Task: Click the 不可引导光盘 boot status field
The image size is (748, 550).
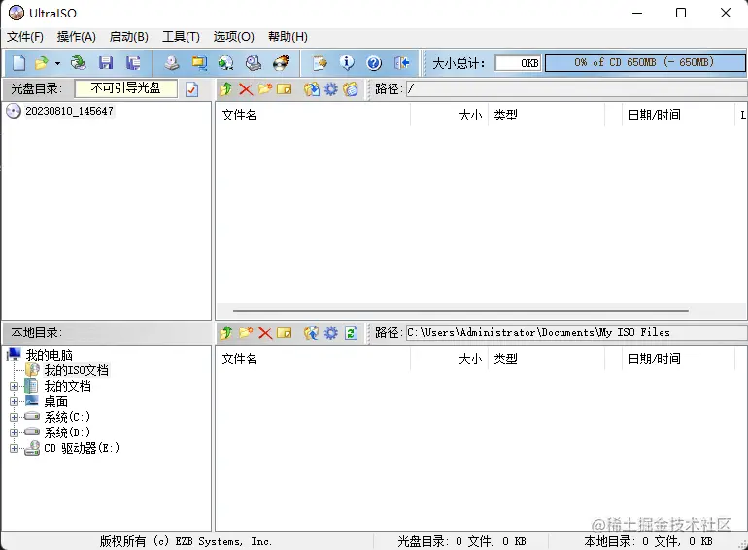Action: [126, 88]
